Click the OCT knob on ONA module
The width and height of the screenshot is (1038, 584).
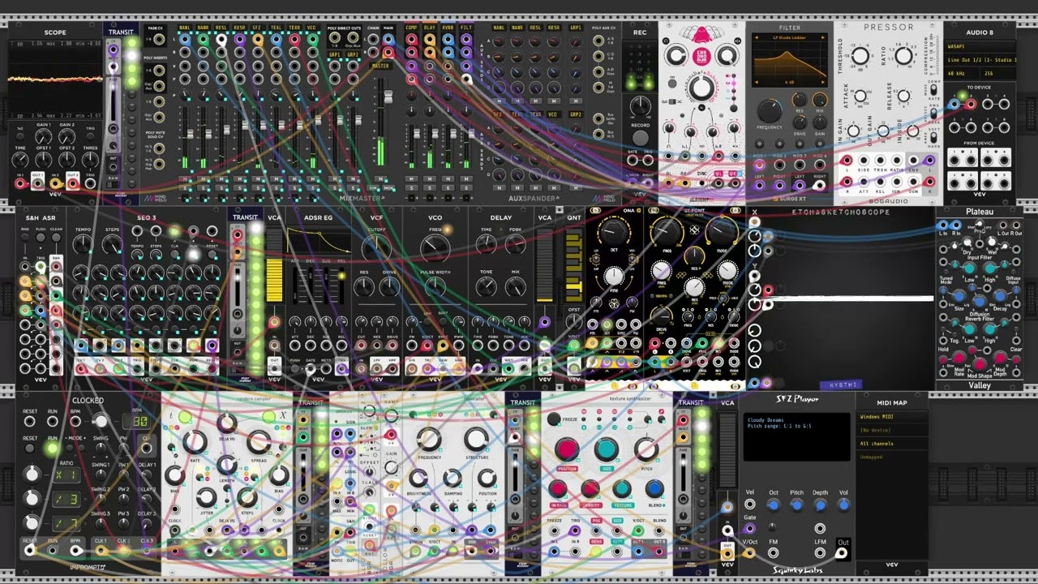tap(614, 234)
